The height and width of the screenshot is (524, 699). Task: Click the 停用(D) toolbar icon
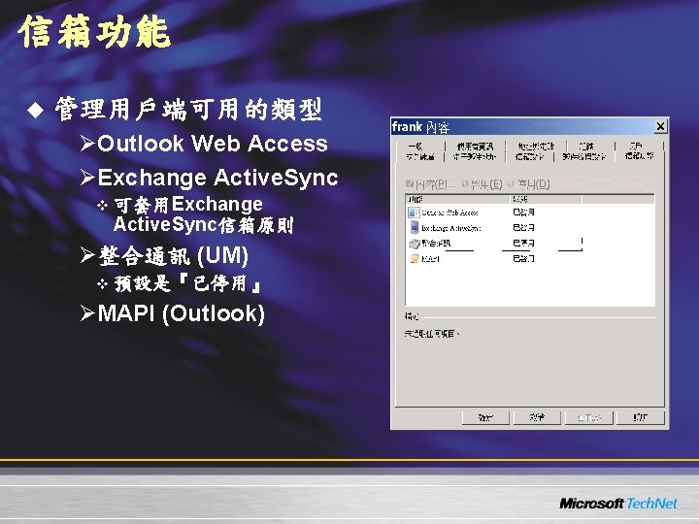(512, 183)
